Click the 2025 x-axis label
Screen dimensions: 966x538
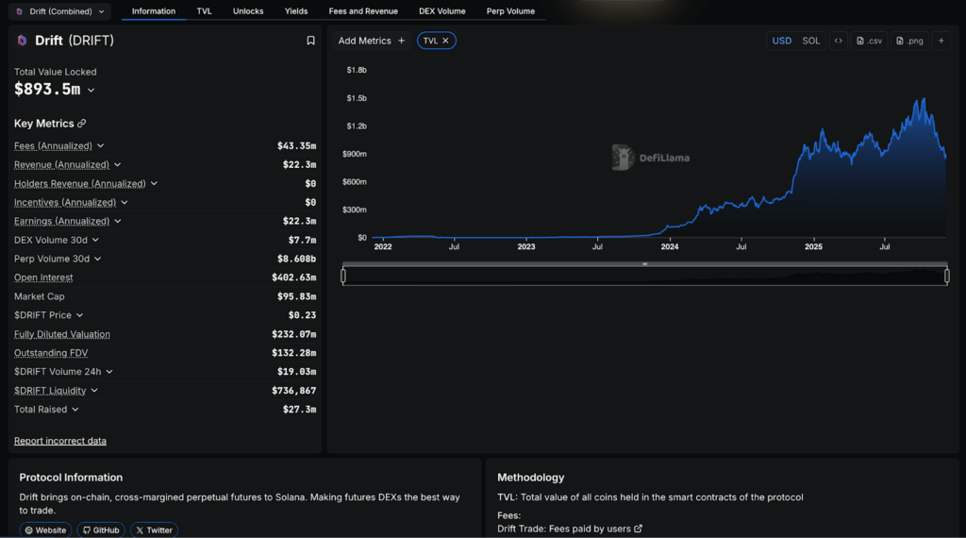tap(813, 246)
